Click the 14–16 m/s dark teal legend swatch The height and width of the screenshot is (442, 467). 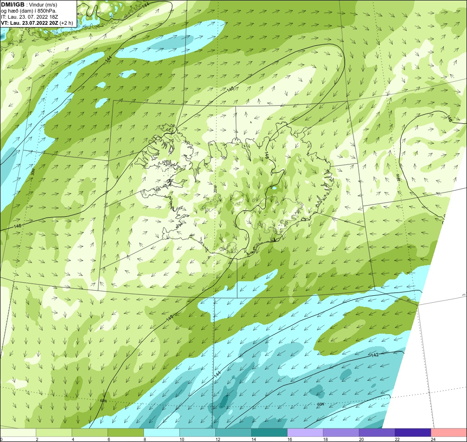(x=269, y=433)
